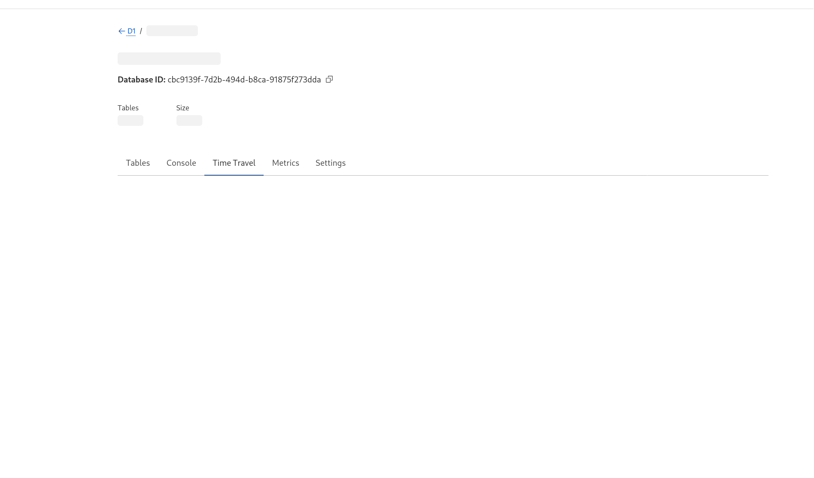This screenshot has height=478, width=814.
Task: Click the database ID value cbc9139f-7d2b-494d-b8ca-91875f273dda
Action: (244, 80)
